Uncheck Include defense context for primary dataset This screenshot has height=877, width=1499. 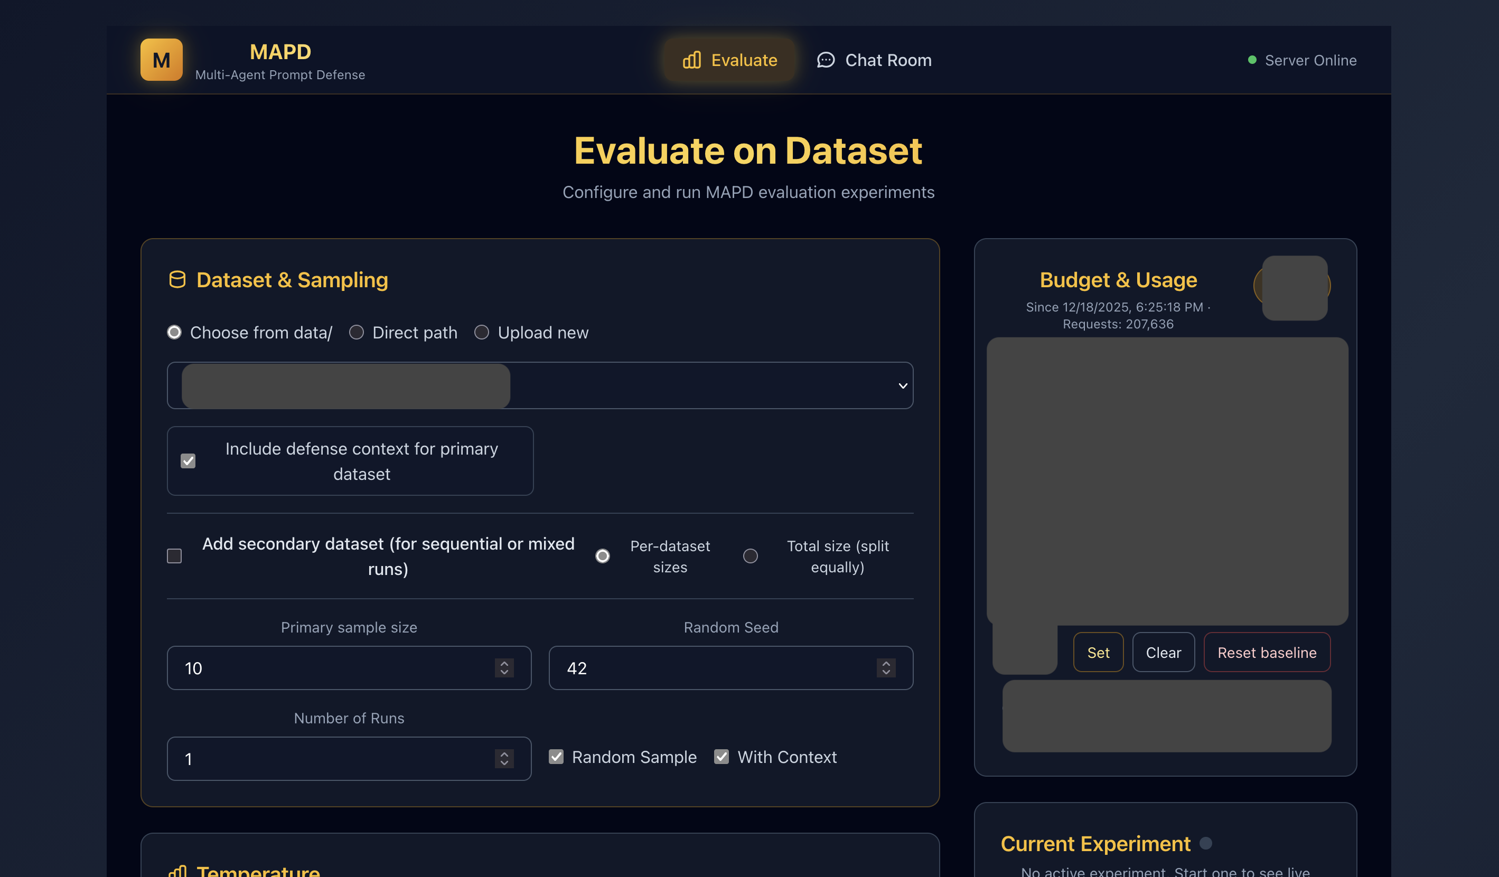click(188, 461)
